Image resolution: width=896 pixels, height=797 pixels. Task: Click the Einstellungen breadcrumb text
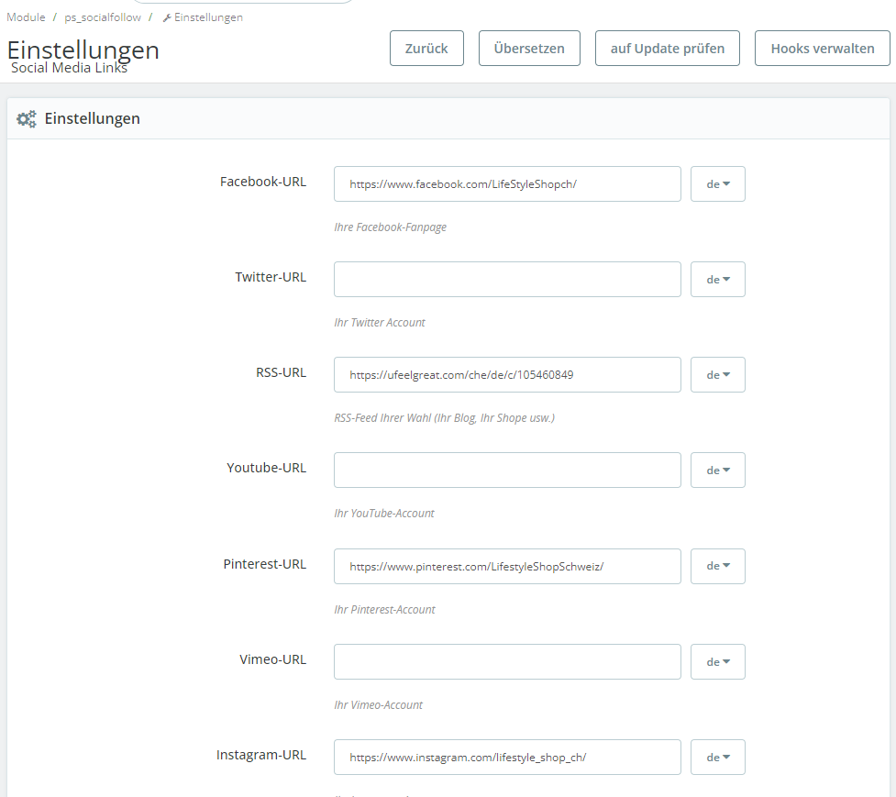click(208, 17)
